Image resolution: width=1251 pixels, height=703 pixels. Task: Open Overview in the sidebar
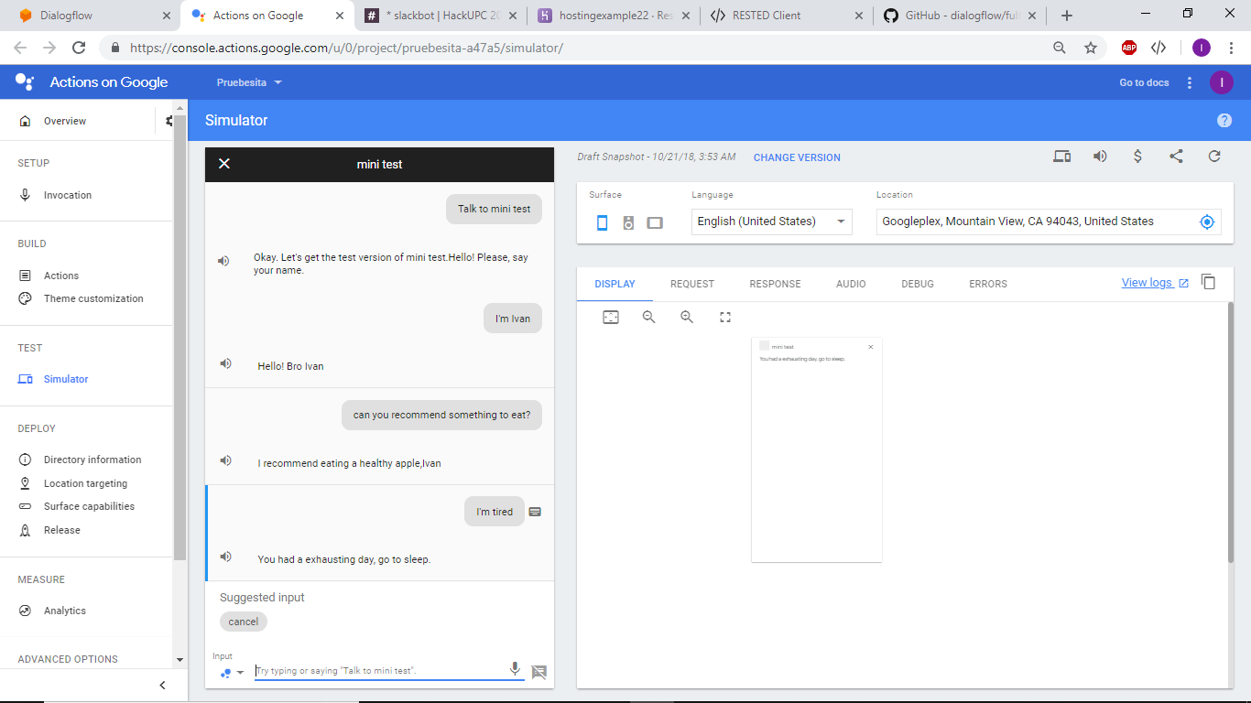[65, 121]
